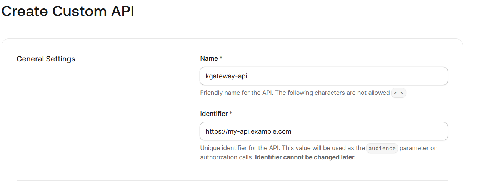This screenshot has height=190, width=485.
Task: Click the required asterisk beside Identifier
Action: coord(231,114)
